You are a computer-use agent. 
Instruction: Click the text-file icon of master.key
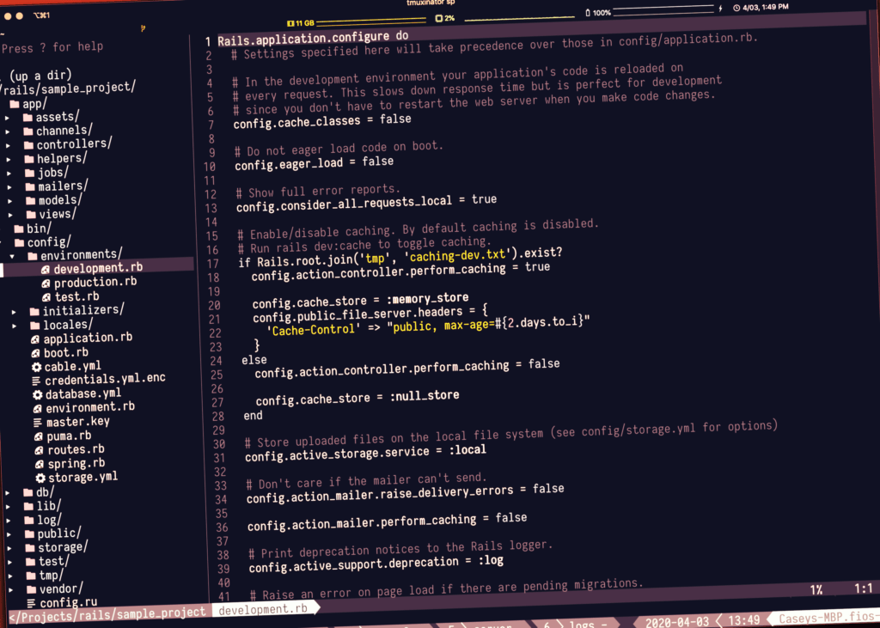coord(38,422)
